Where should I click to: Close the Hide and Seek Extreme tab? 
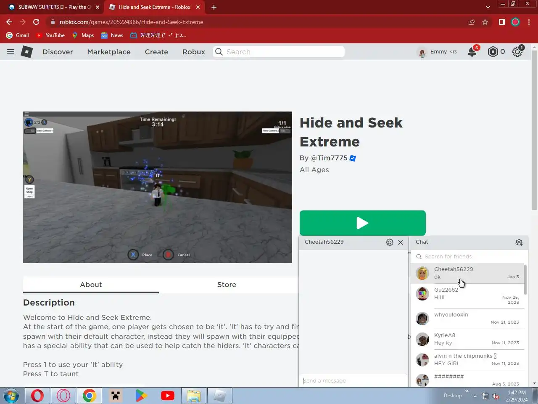[x=198, y=7]
